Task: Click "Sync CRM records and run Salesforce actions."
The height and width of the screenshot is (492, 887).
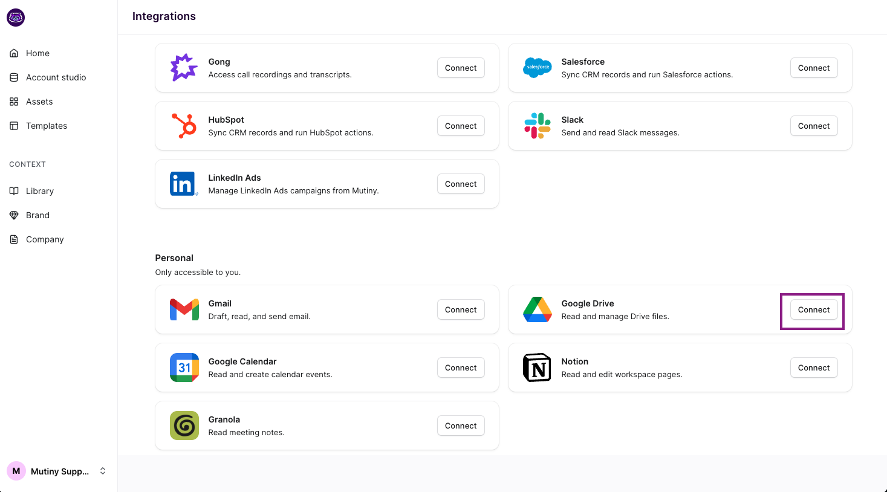Action: coord(647,75)
